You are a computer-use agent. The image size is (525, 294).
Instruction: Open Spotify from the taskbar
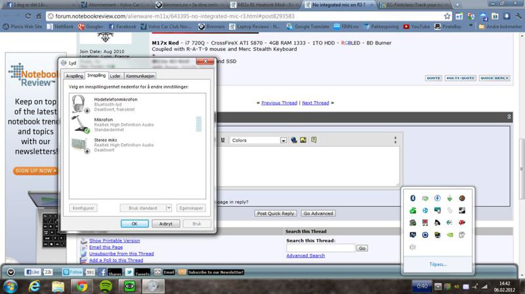pos(106,286)
